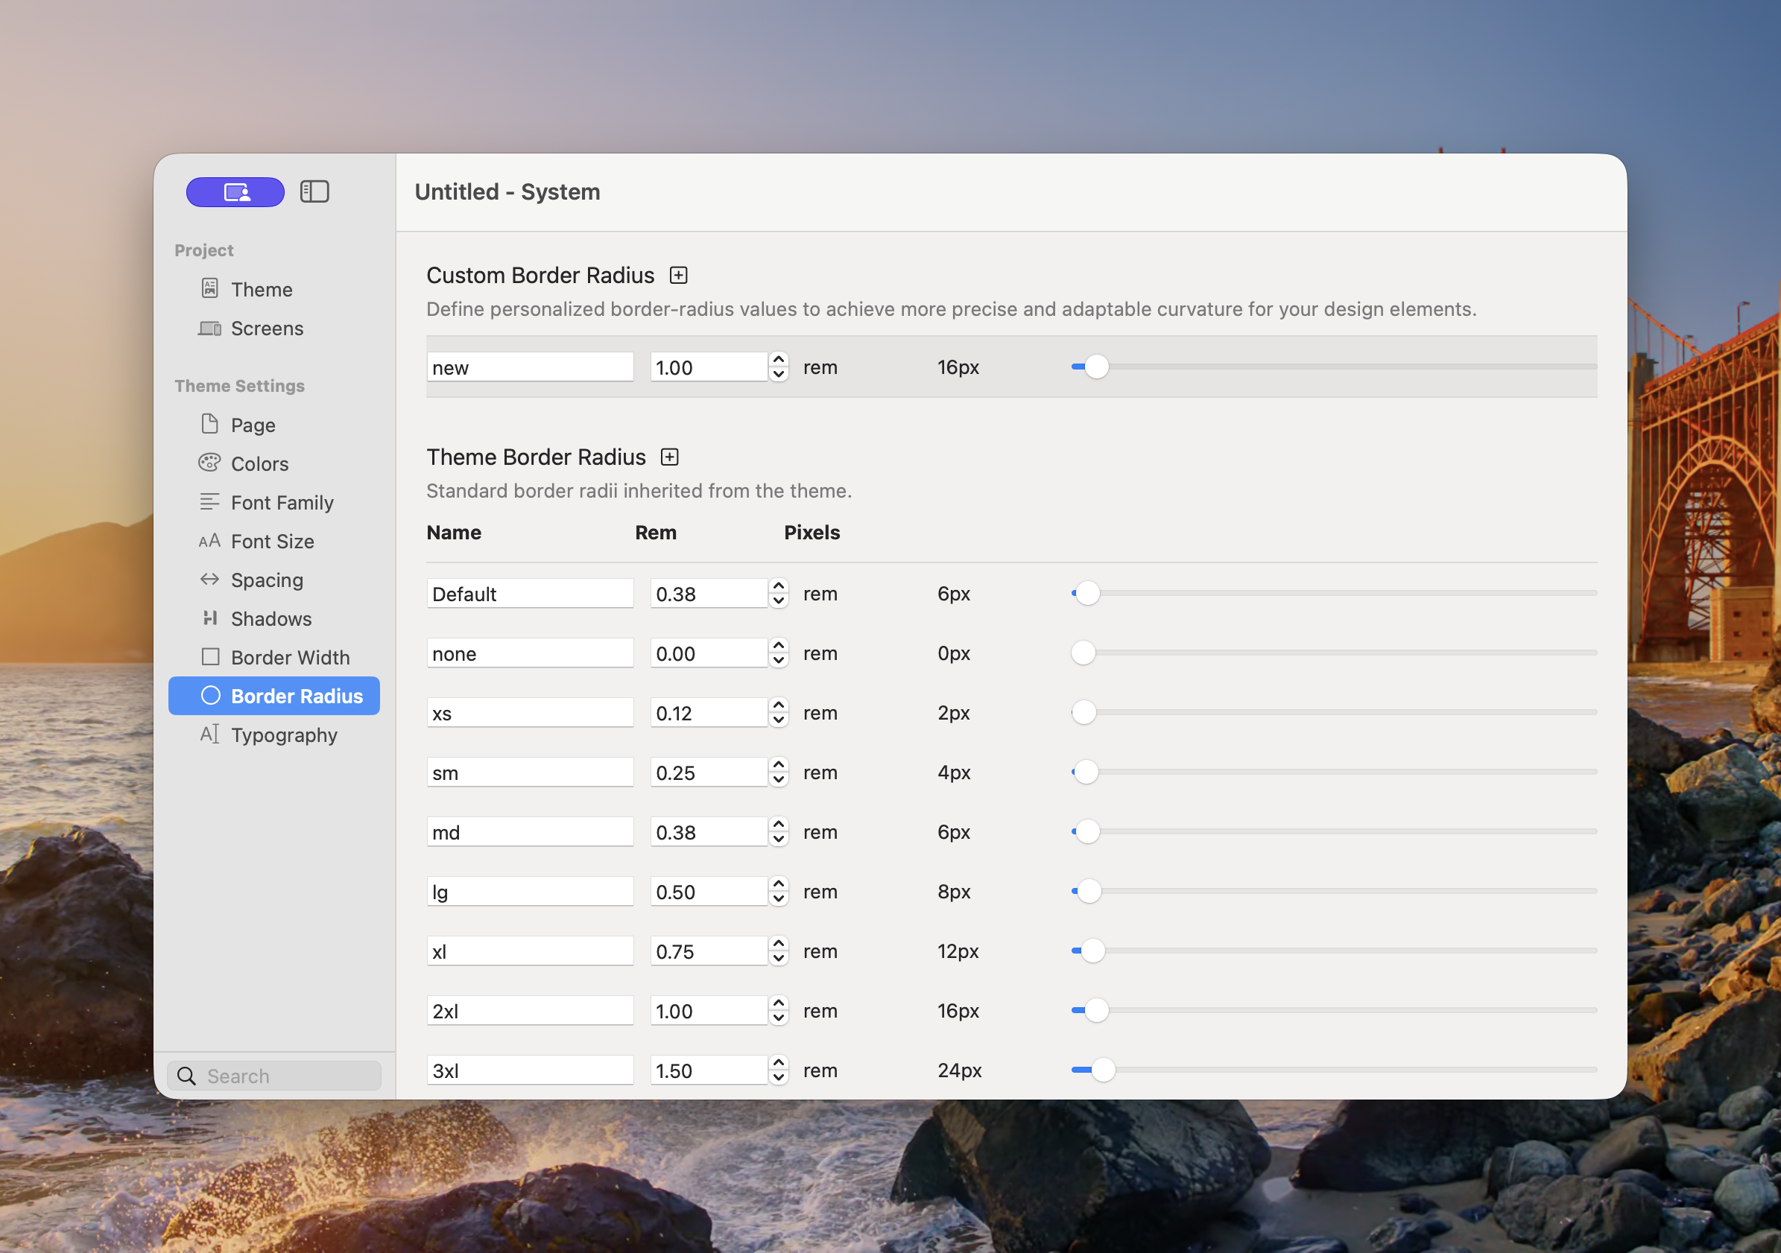
Task: Click the xl row rem value 0.75
Action: point(709,951)
